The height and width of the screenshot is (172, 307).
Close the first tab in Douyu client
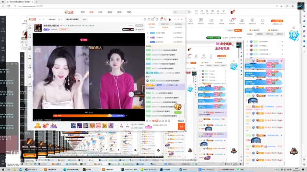click(59, 19)
